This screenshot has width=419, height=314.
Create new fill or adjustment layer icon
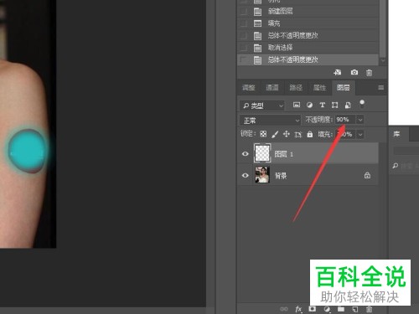tap(327, 309)
